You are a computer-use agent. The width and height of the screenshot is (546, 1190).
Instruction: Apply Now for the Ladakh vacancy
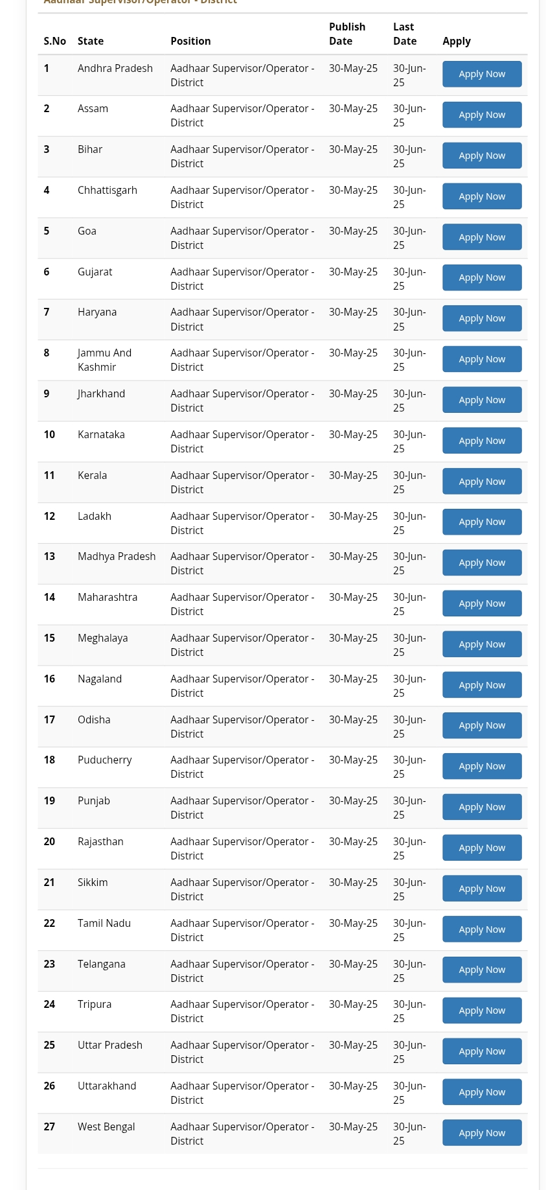tap(481, 521)
